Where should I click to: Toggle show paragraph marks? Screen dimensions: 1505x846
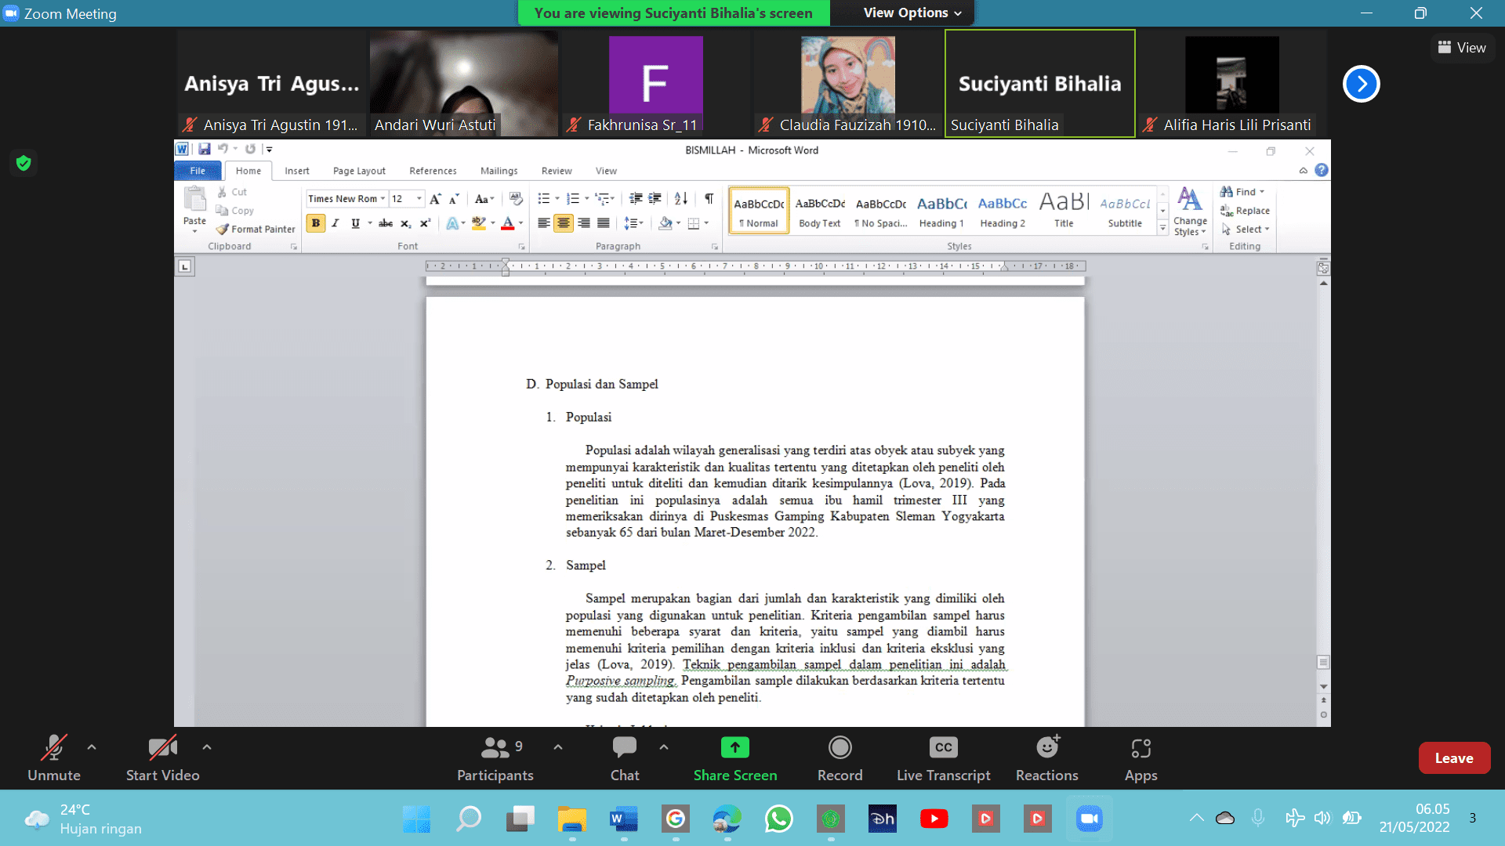coord(709,199)
